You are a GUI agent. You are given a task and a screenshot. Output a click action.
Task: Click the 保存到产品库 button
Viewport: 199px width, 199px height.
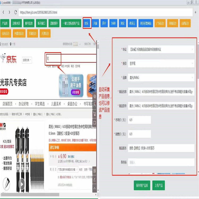tap(142, 185)
